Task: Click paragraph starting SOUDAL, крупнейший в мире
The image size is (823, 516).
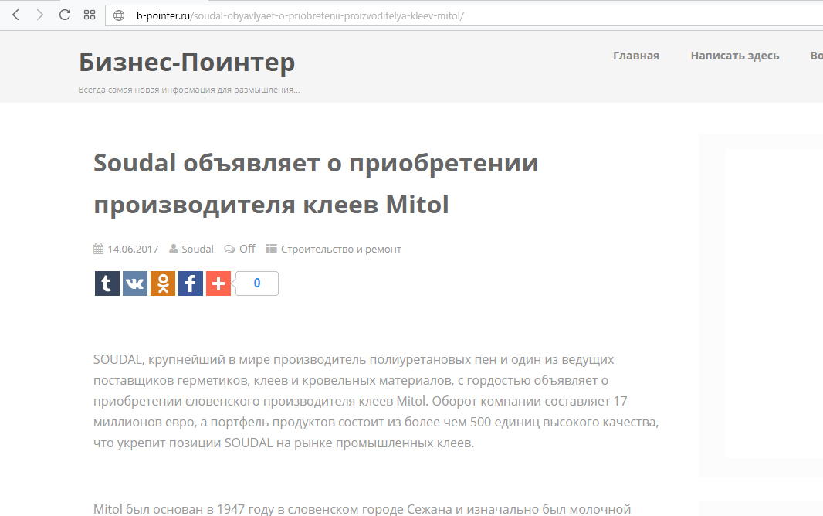Action: click(376, 401)
